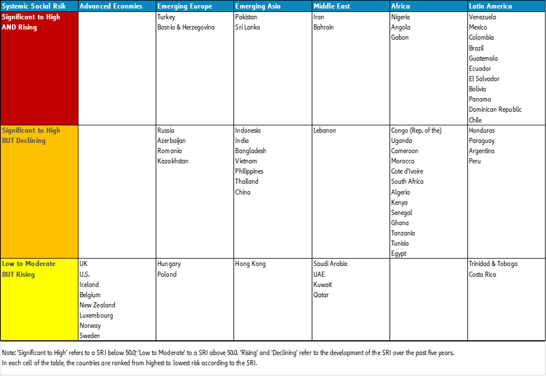Select the Advanced Econmies column header

click(117, 6)
